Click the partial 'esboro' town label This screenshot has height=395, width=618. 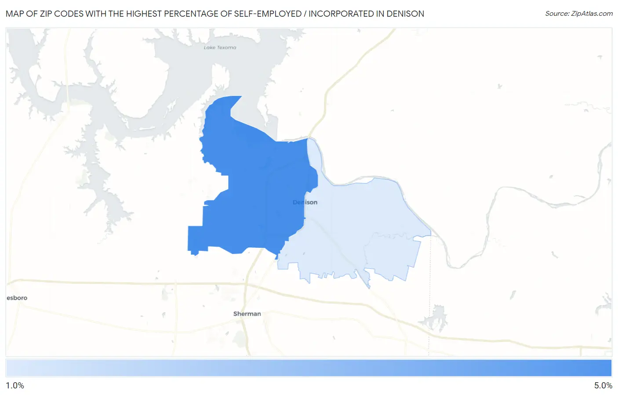point(17,298)
